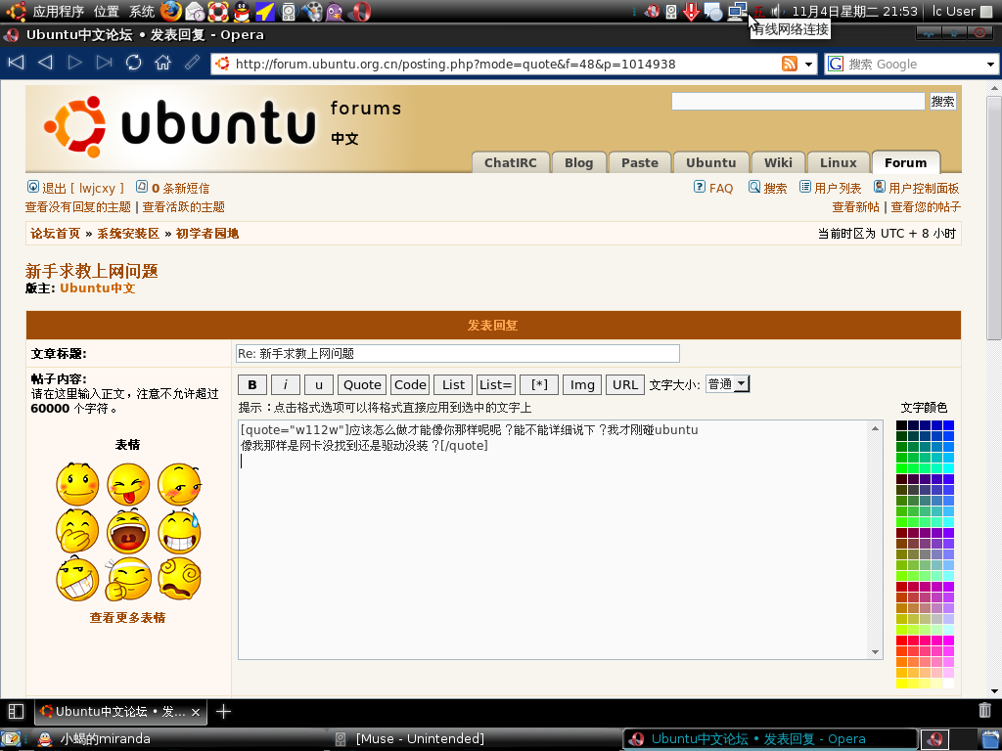Viewport: 1002px width, 751px height.
Task: Switch to ChatIRC tab
Action: (x=510, y=163)
